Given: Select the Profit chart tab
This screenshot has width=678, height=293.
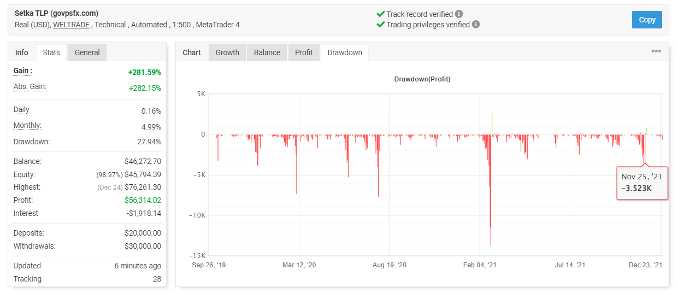Looking at the screenshot, I should point(304,52).
